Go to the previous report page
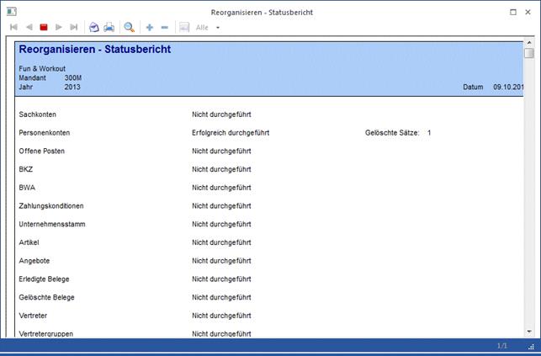Viewport: 541px width, 356px height. click(29, 28)
